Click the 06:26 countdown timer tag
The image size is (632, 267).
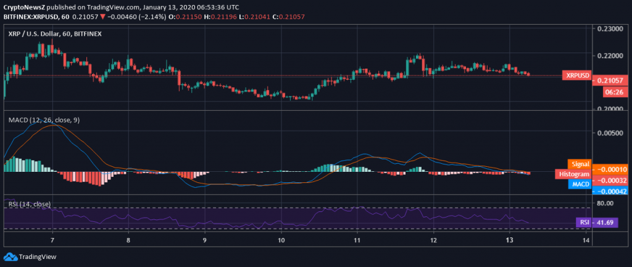click(617, 92)
